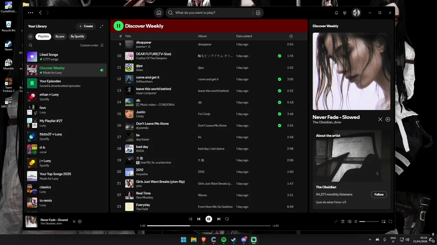Toggle liked checkmark on Justin
The image size is (437, 245).
point(280,114)
